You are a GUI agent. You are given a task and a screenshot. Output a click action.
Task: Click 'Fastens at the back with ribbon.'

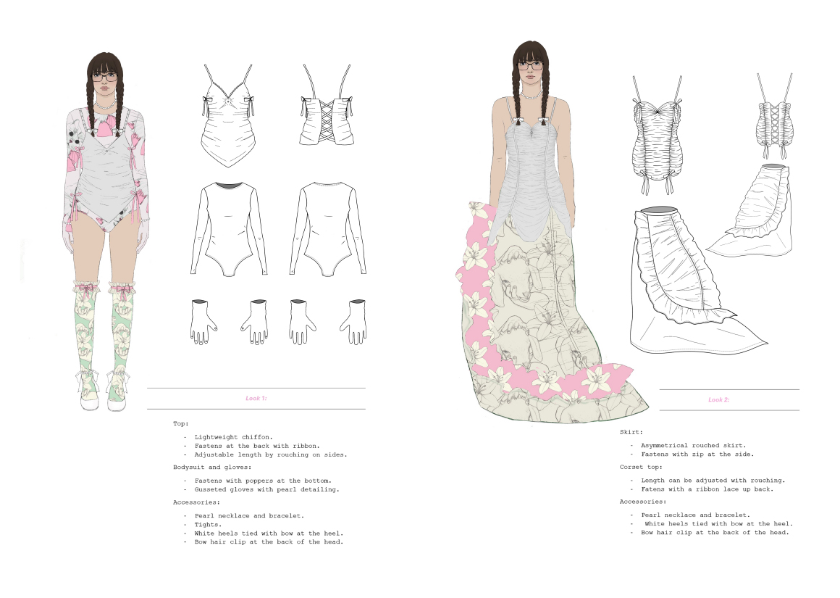click(257, 446)
